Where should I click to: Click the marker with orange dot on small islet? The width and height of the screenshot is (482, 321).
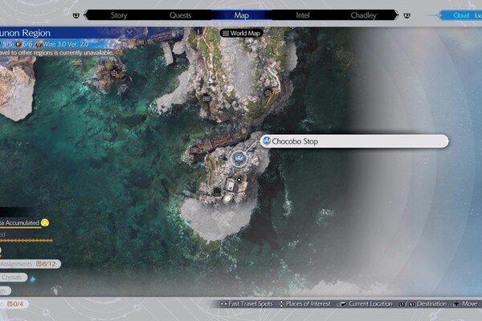[114, 74]
